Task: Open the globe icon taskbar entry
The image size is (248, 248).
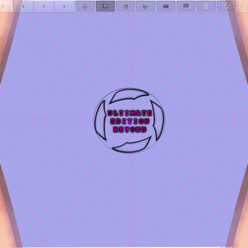Action: [146, 6]
